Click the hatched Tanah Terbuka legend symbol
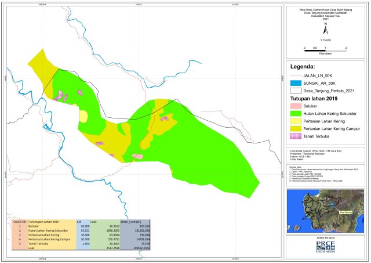The image size is (371, 263). (296, 136)
